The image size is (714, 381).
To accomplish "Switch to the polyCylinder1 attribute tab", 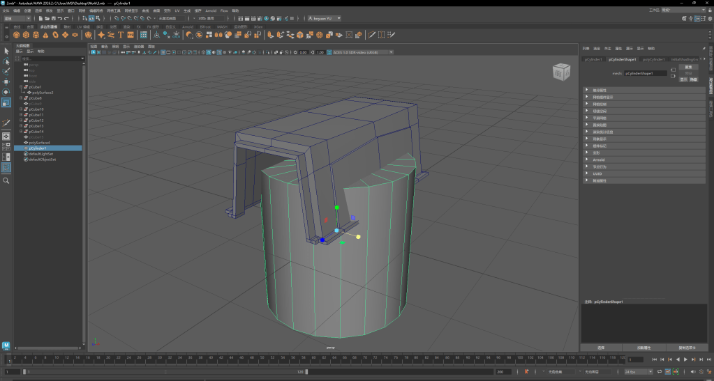I will (653, 59).
